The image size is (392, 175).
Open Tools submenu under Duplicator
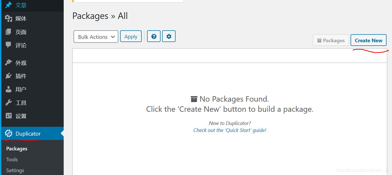point(12,159)
